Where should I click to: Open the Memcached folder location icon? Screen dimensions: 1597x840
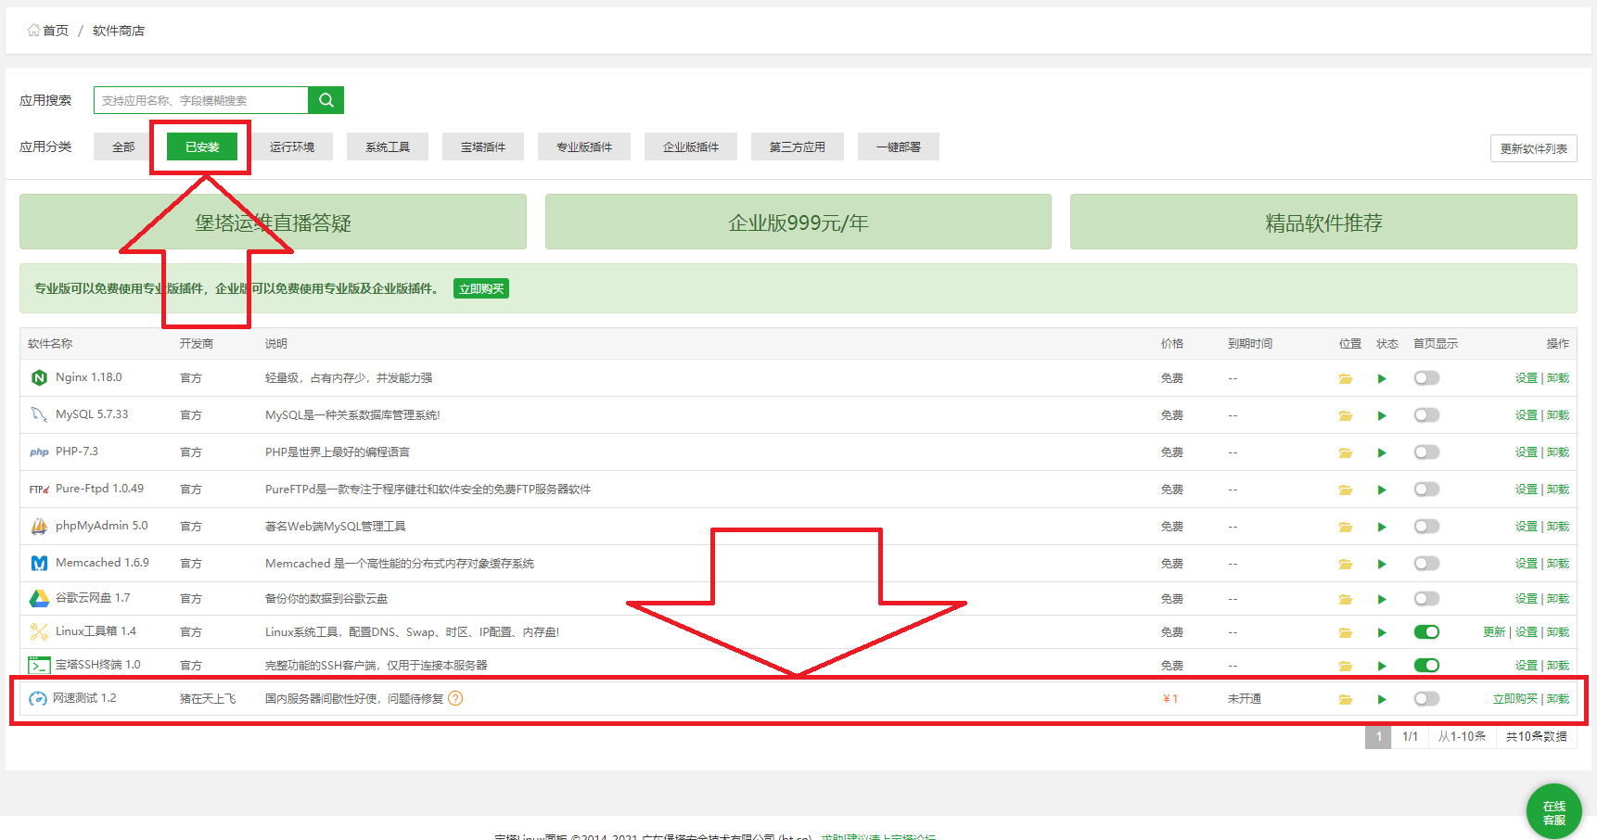pyautogui.click(x=1346, y=564)
